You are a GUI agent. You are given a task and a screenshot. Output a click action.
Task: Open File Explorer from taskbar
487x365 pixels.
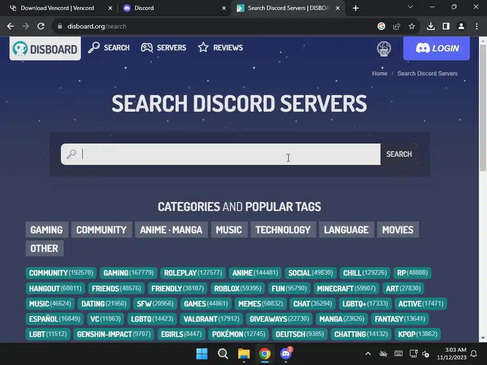[x=244, y=354]
